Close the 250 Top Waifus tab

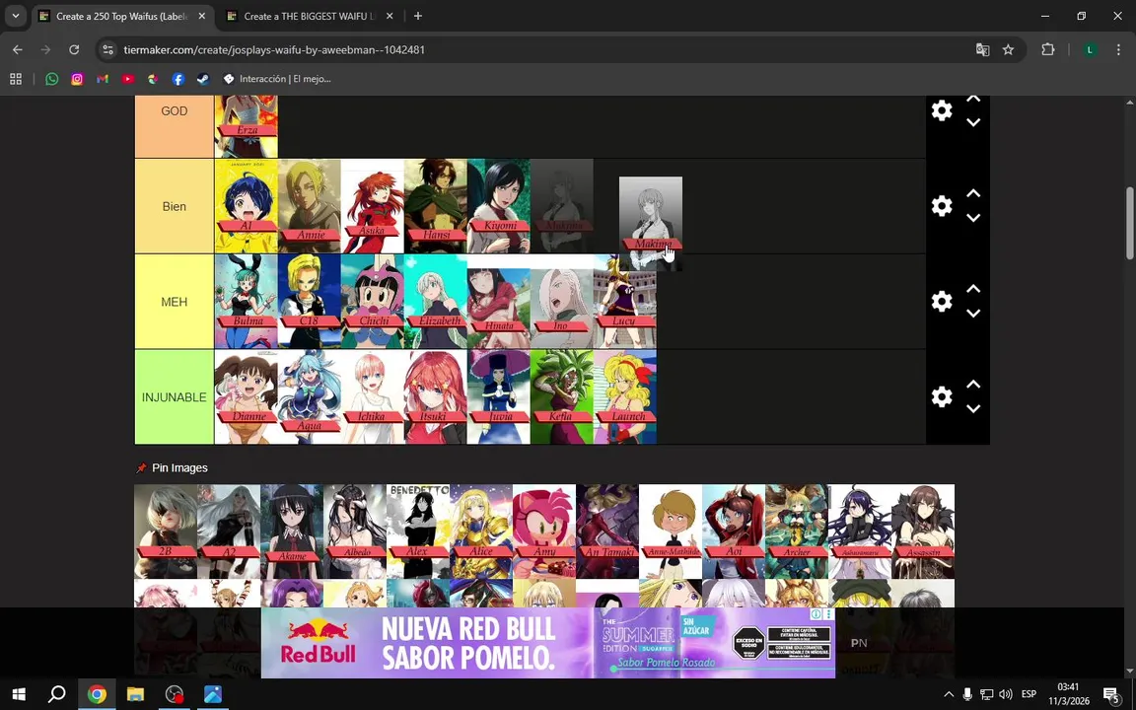click(x=202, y=16)
